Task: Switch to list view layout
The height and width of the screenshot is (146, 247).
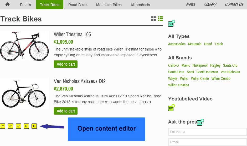Action: click(x=161, y=19)
